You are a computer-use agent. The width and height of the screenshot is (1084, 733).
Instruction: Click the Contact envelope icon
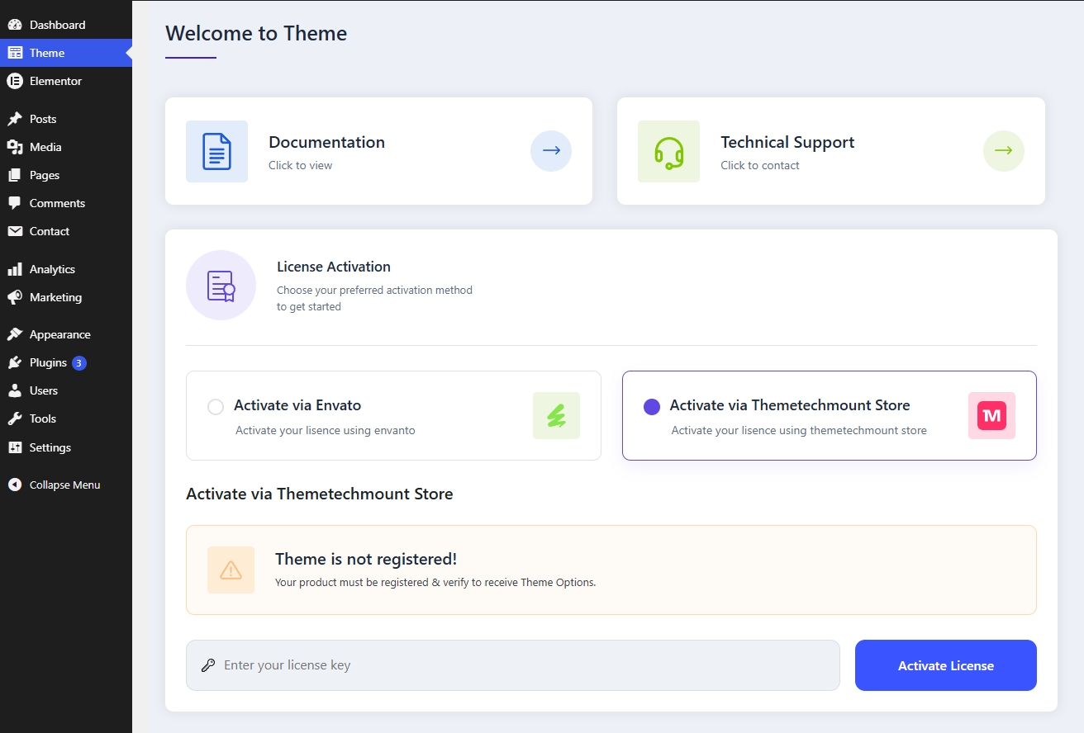pyautogui.click(x=15, y=231)
